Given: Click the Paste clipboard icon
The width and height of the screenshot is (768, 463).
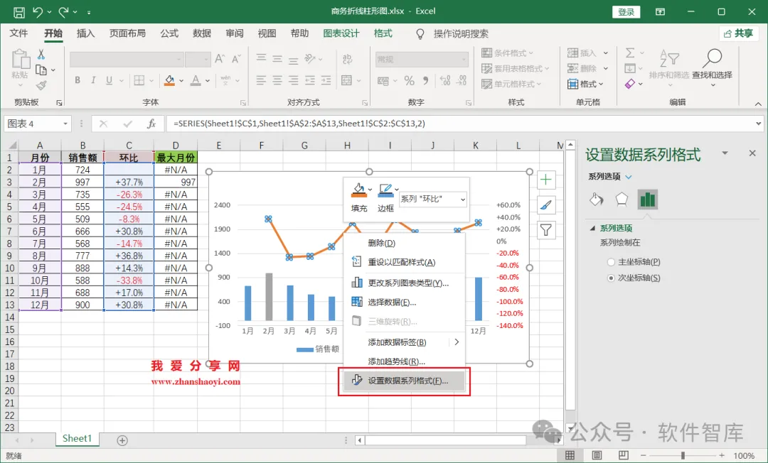Looking at the screenshot, I should pyautogui.click(x=20, y=59).
